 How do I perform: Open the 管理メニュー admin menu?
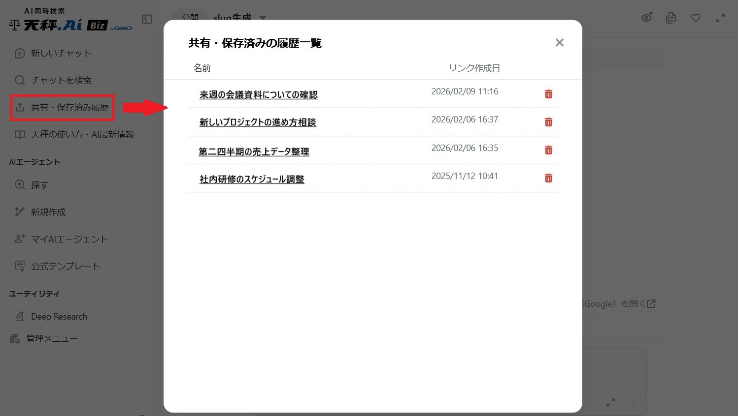click(x=52, y=338)
